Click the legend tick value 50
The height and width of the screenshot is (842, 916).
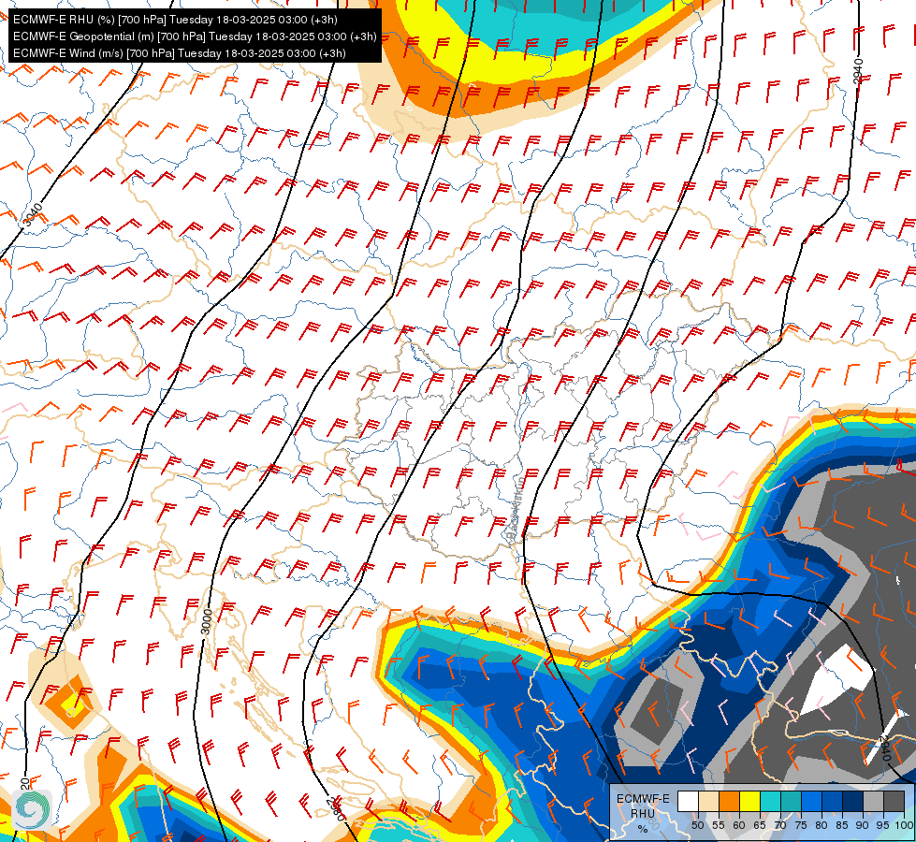(x=697, y=825)
